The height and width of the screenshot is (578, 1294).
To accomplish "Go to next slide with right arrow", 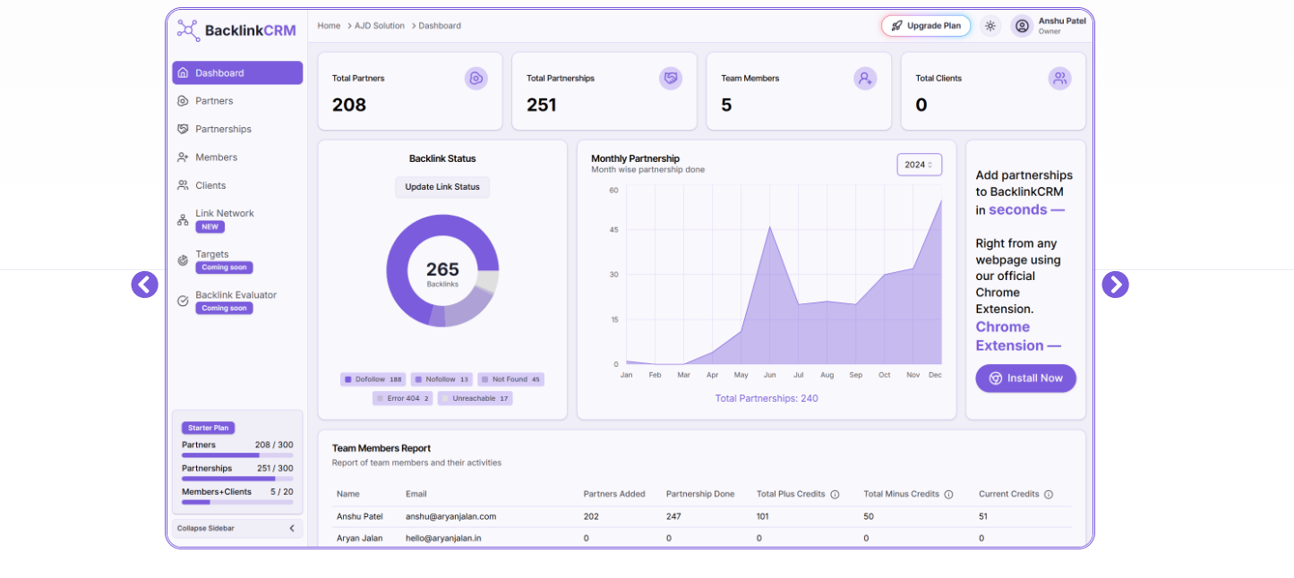I will (1115, 285).
